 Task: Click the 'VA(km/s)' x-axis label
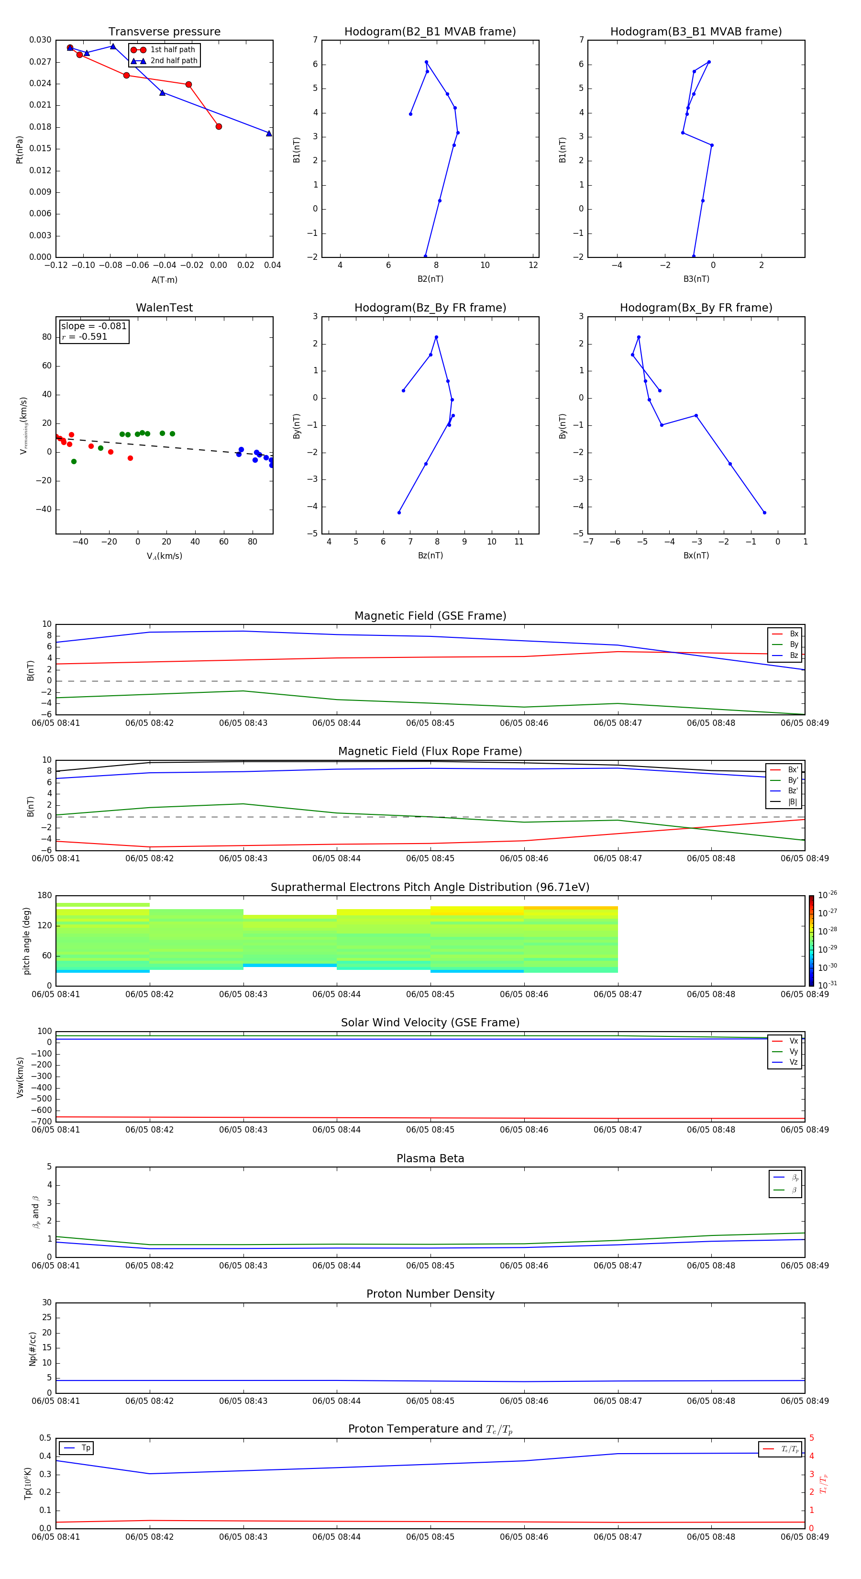pyautogui.click(x=164, y=556)
